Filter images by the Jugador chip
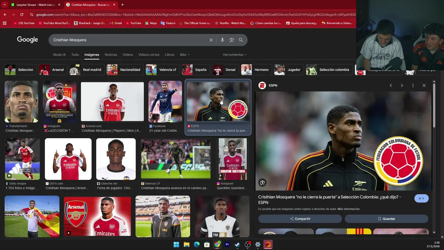Viewport: 444px width, 250px height. tap(289, 70)
